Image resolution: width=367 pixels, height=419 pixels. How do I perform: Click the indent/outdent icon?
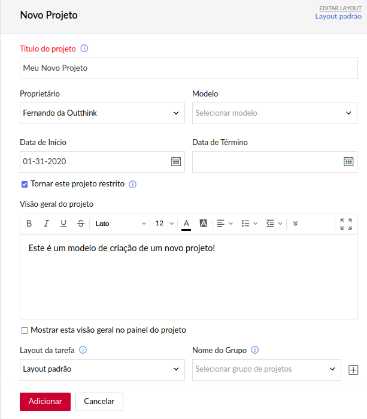tap(270, 224)
